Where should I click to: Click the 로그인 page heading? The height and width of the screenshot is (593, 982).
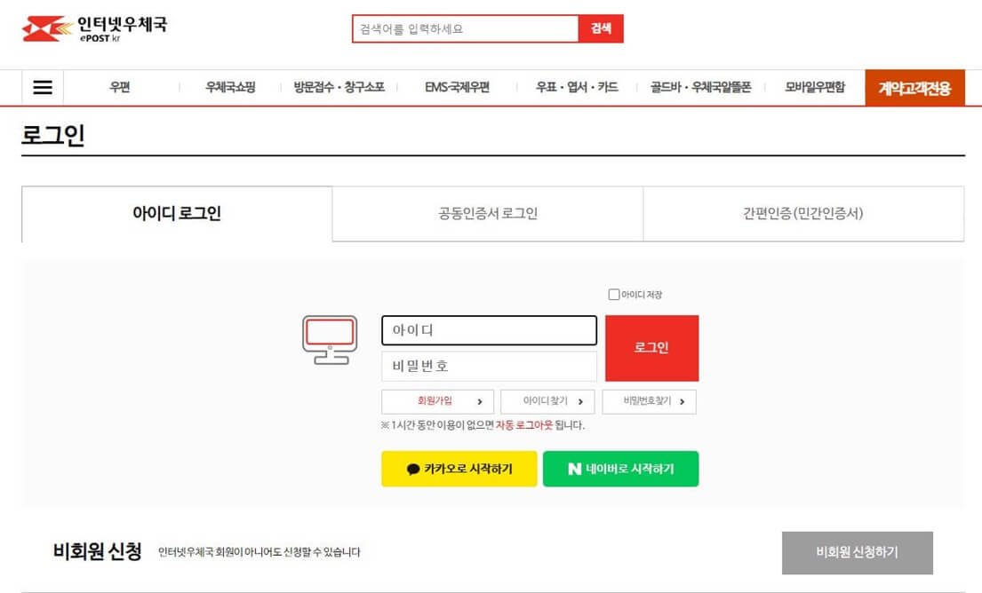[x=53, y=134]
